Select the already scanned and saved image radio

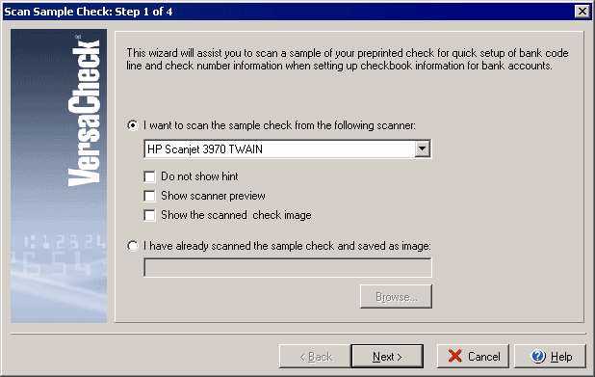(133, 246)
